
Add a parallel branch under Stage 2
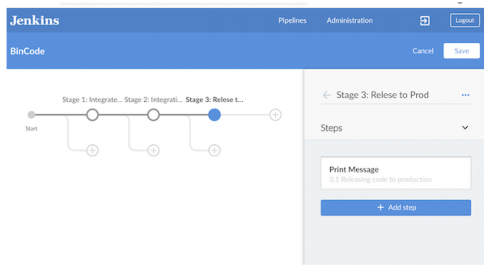[153, 150]
